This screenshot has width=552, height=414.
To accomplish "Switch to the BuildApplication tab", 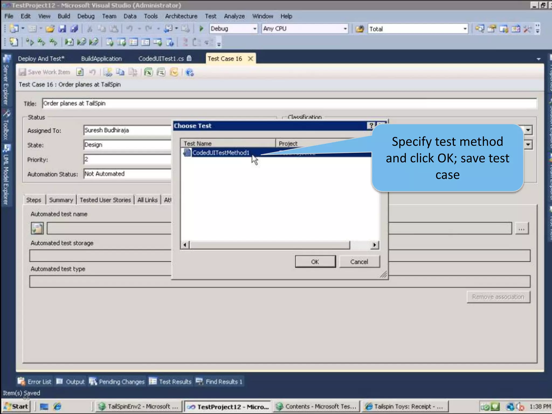I will pos(101,59).
